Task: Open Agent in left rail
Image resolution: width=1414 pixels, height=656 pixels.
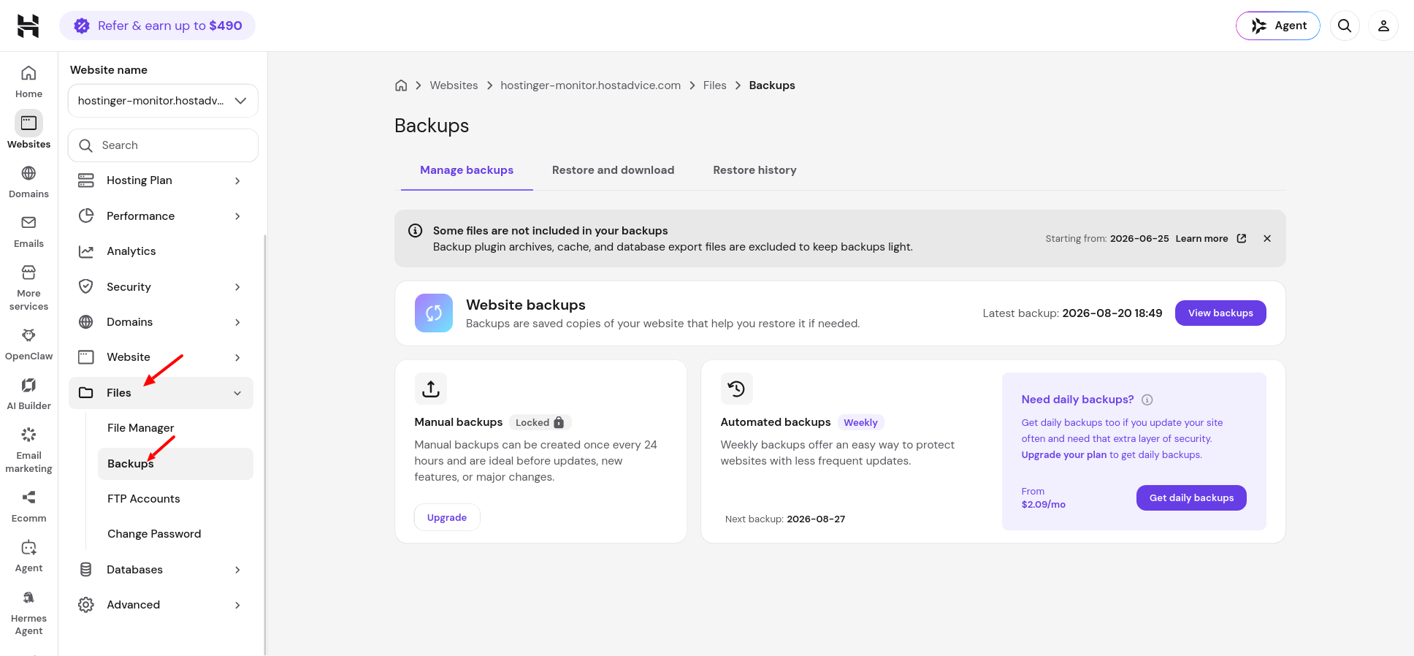Action: [x=28, y=556]
